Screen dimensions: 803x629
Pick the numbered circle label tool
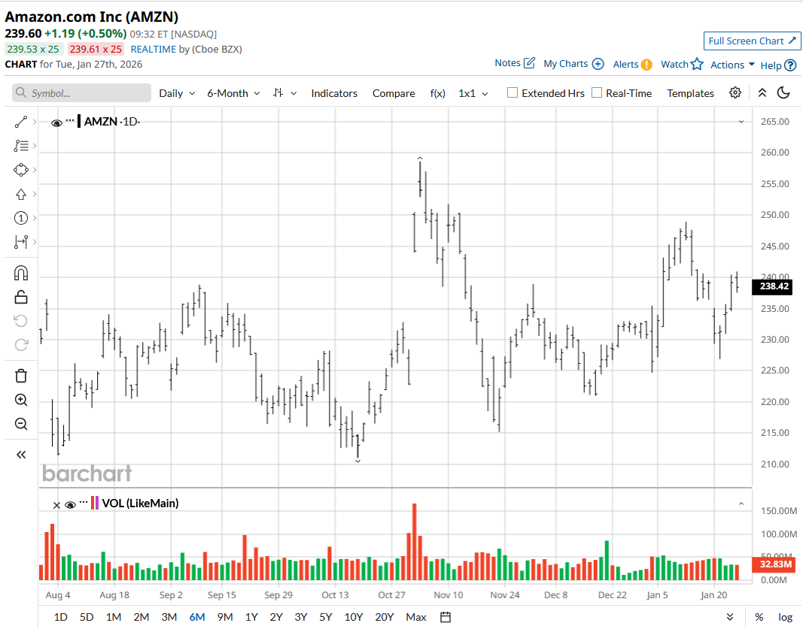click(21, 219)
